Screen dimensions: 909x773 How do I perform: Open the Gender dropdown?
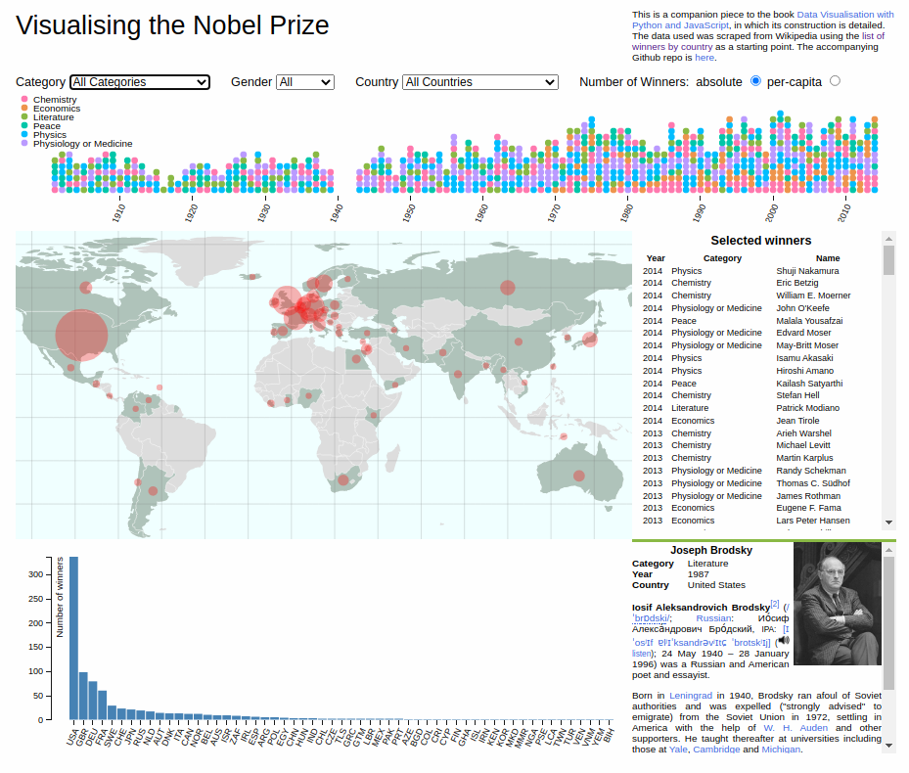tap(305, 82)
